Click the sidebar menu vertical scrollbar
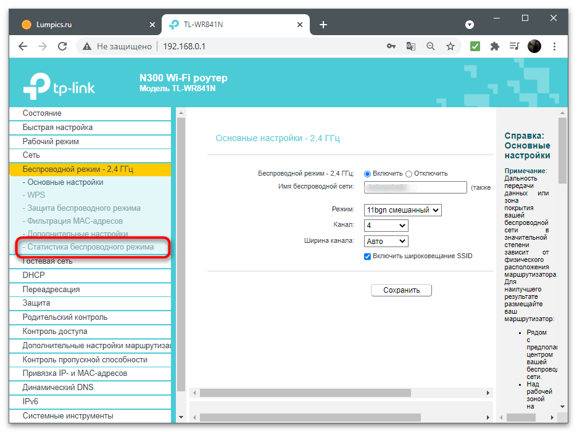 coord(181,254)
